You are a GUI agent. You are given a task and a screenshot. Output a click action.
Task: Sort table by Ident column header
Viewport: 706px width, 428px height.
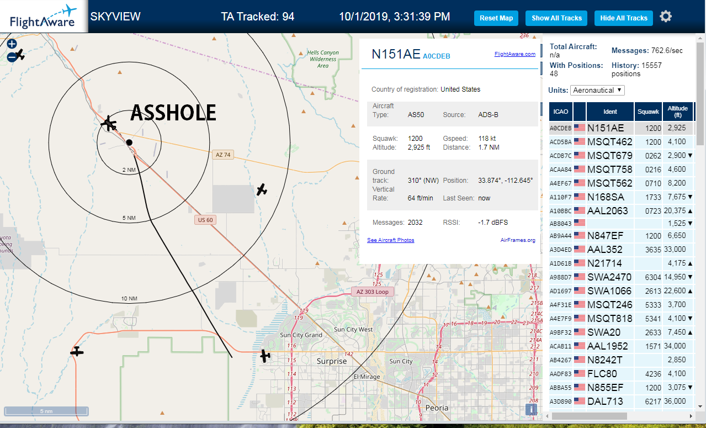pyautogui.click(x=610, y=112)
